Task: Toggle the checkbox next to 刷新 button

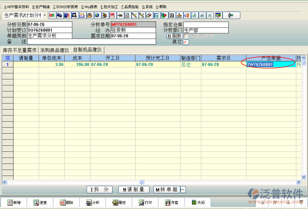Action: [186, 36]
